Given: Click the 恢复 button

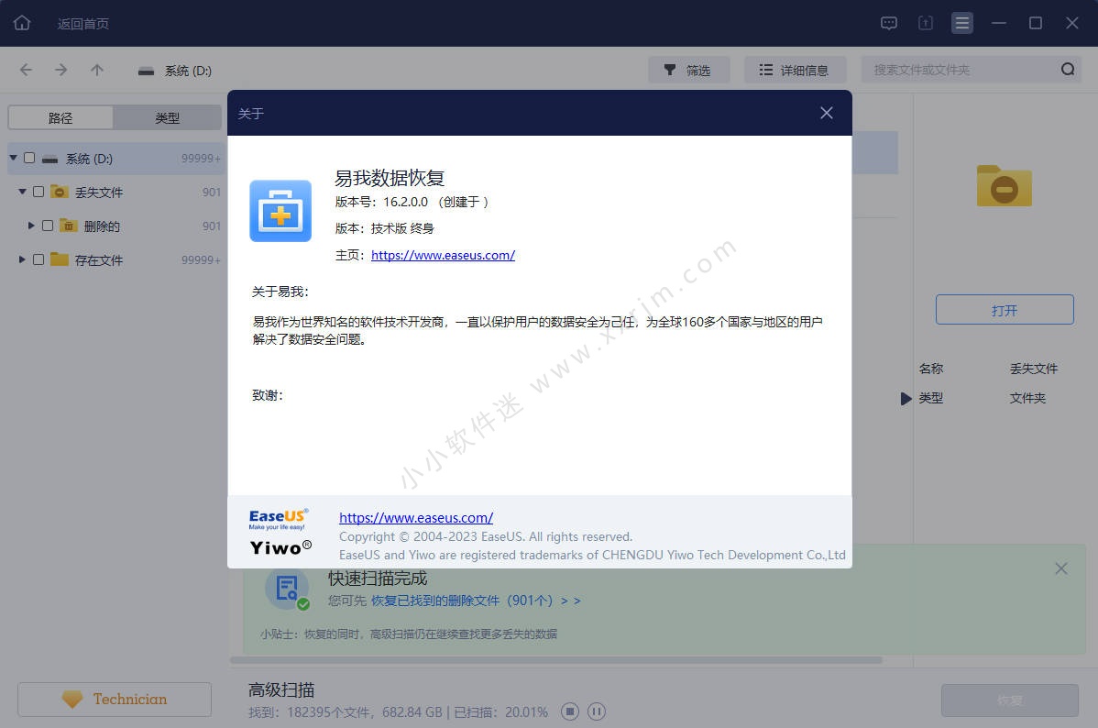Looking at the screenshot, I should (1010, 700).
